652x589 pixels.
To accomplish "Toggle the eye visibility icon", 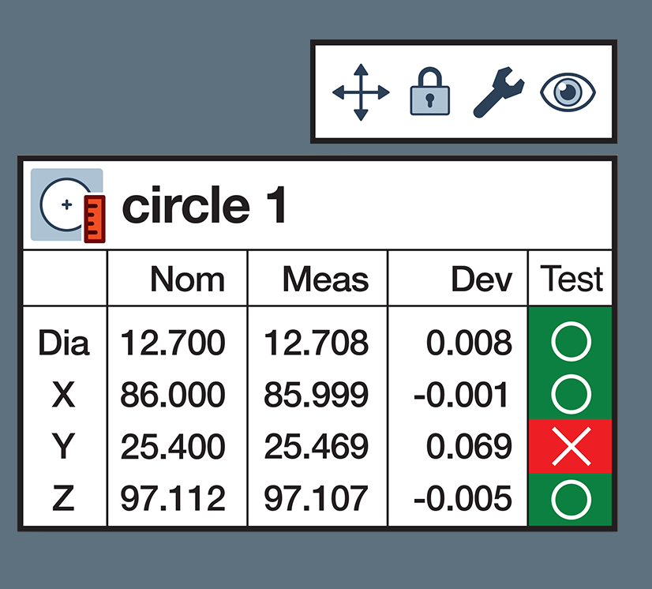I will point(568,92).
